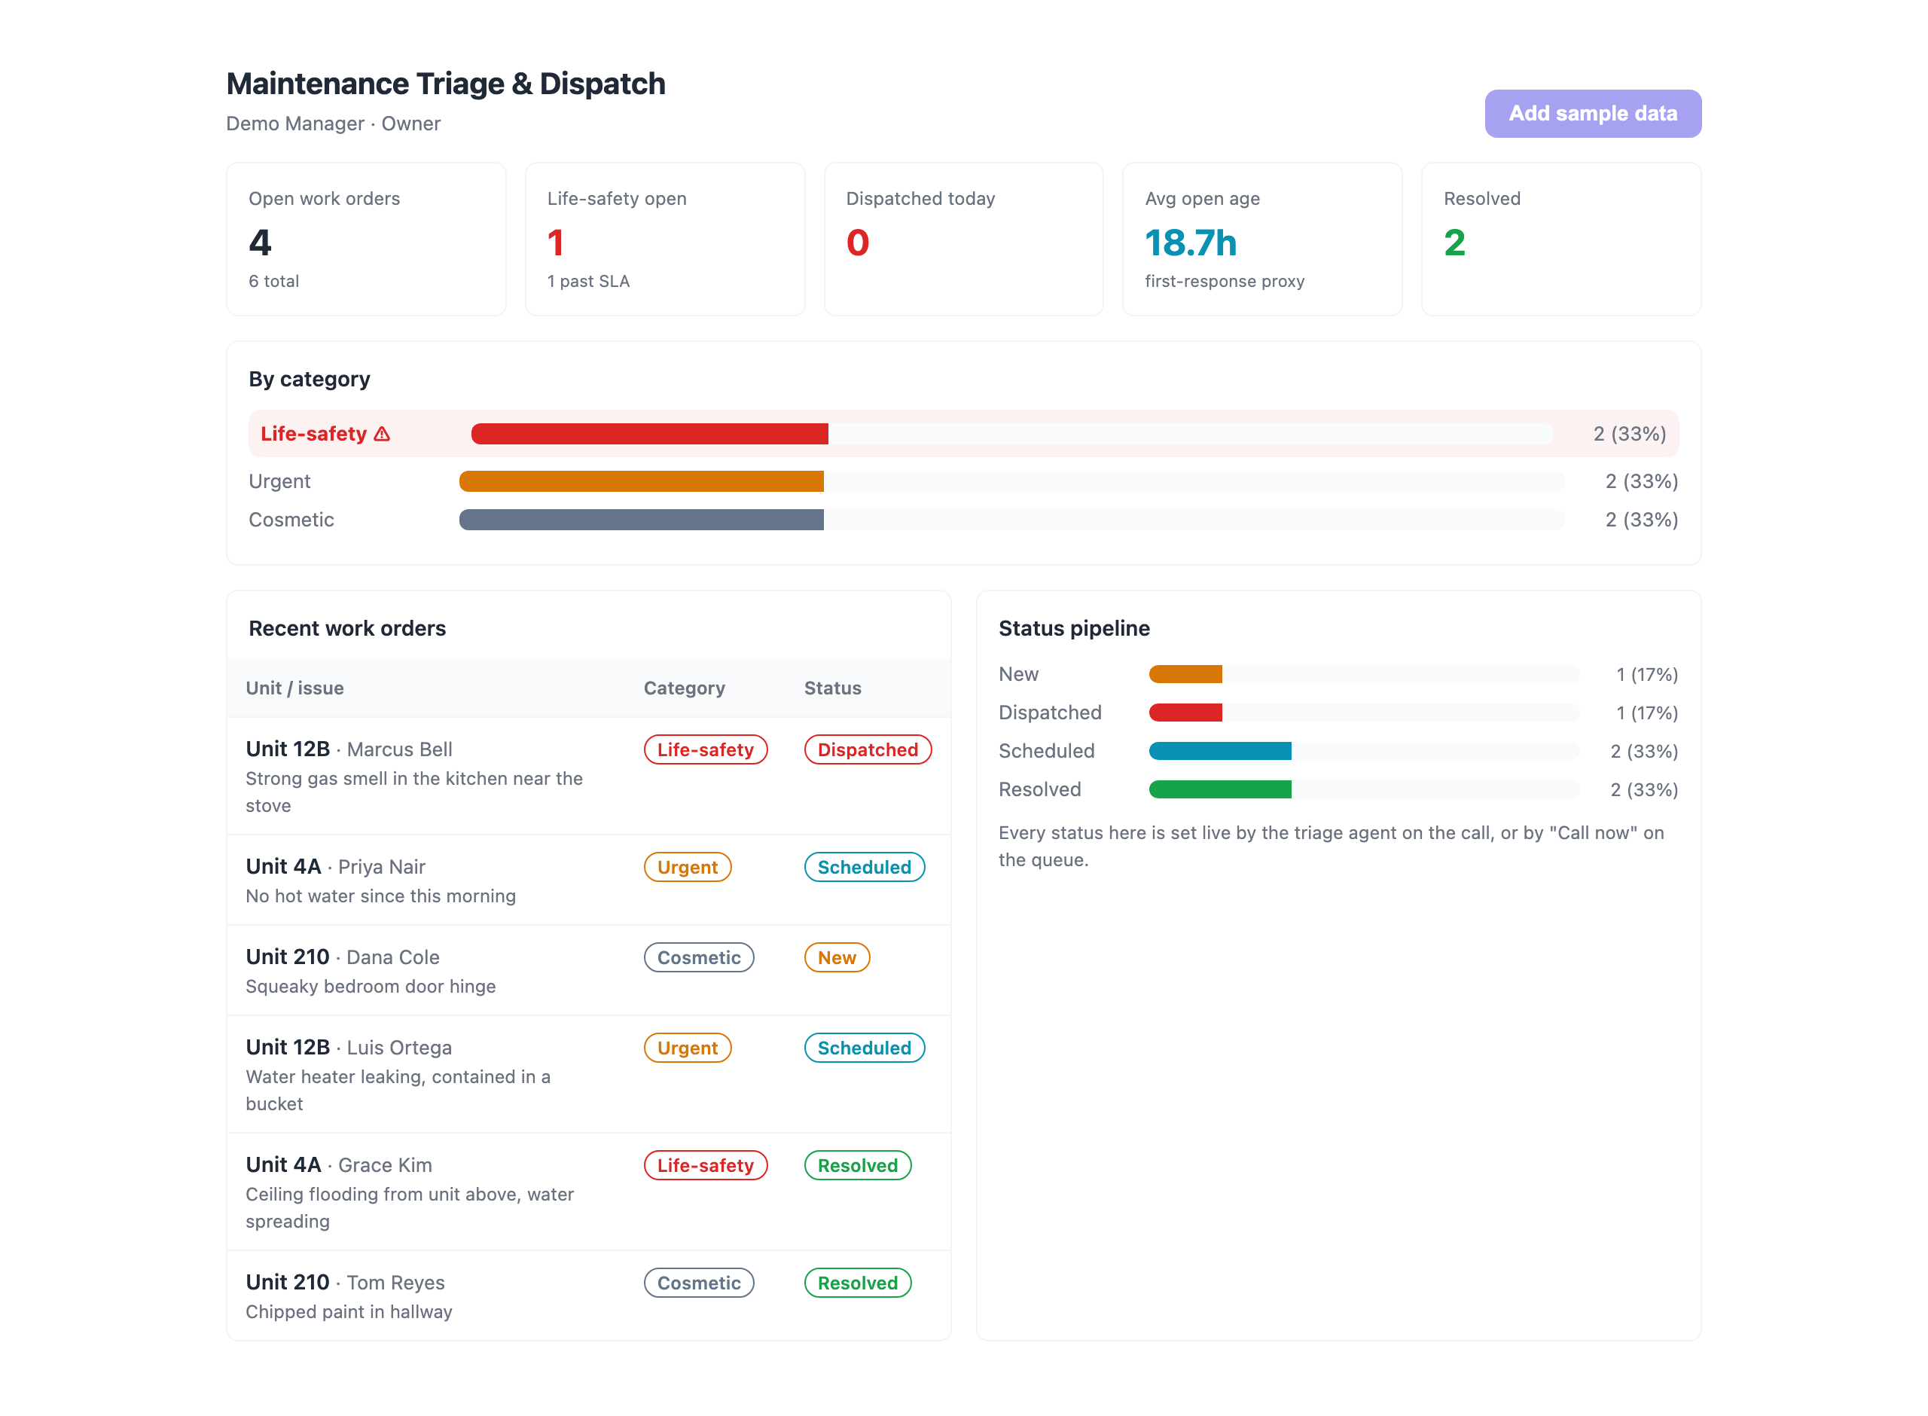Click Strong gas smell issue description

pos(414,792)
